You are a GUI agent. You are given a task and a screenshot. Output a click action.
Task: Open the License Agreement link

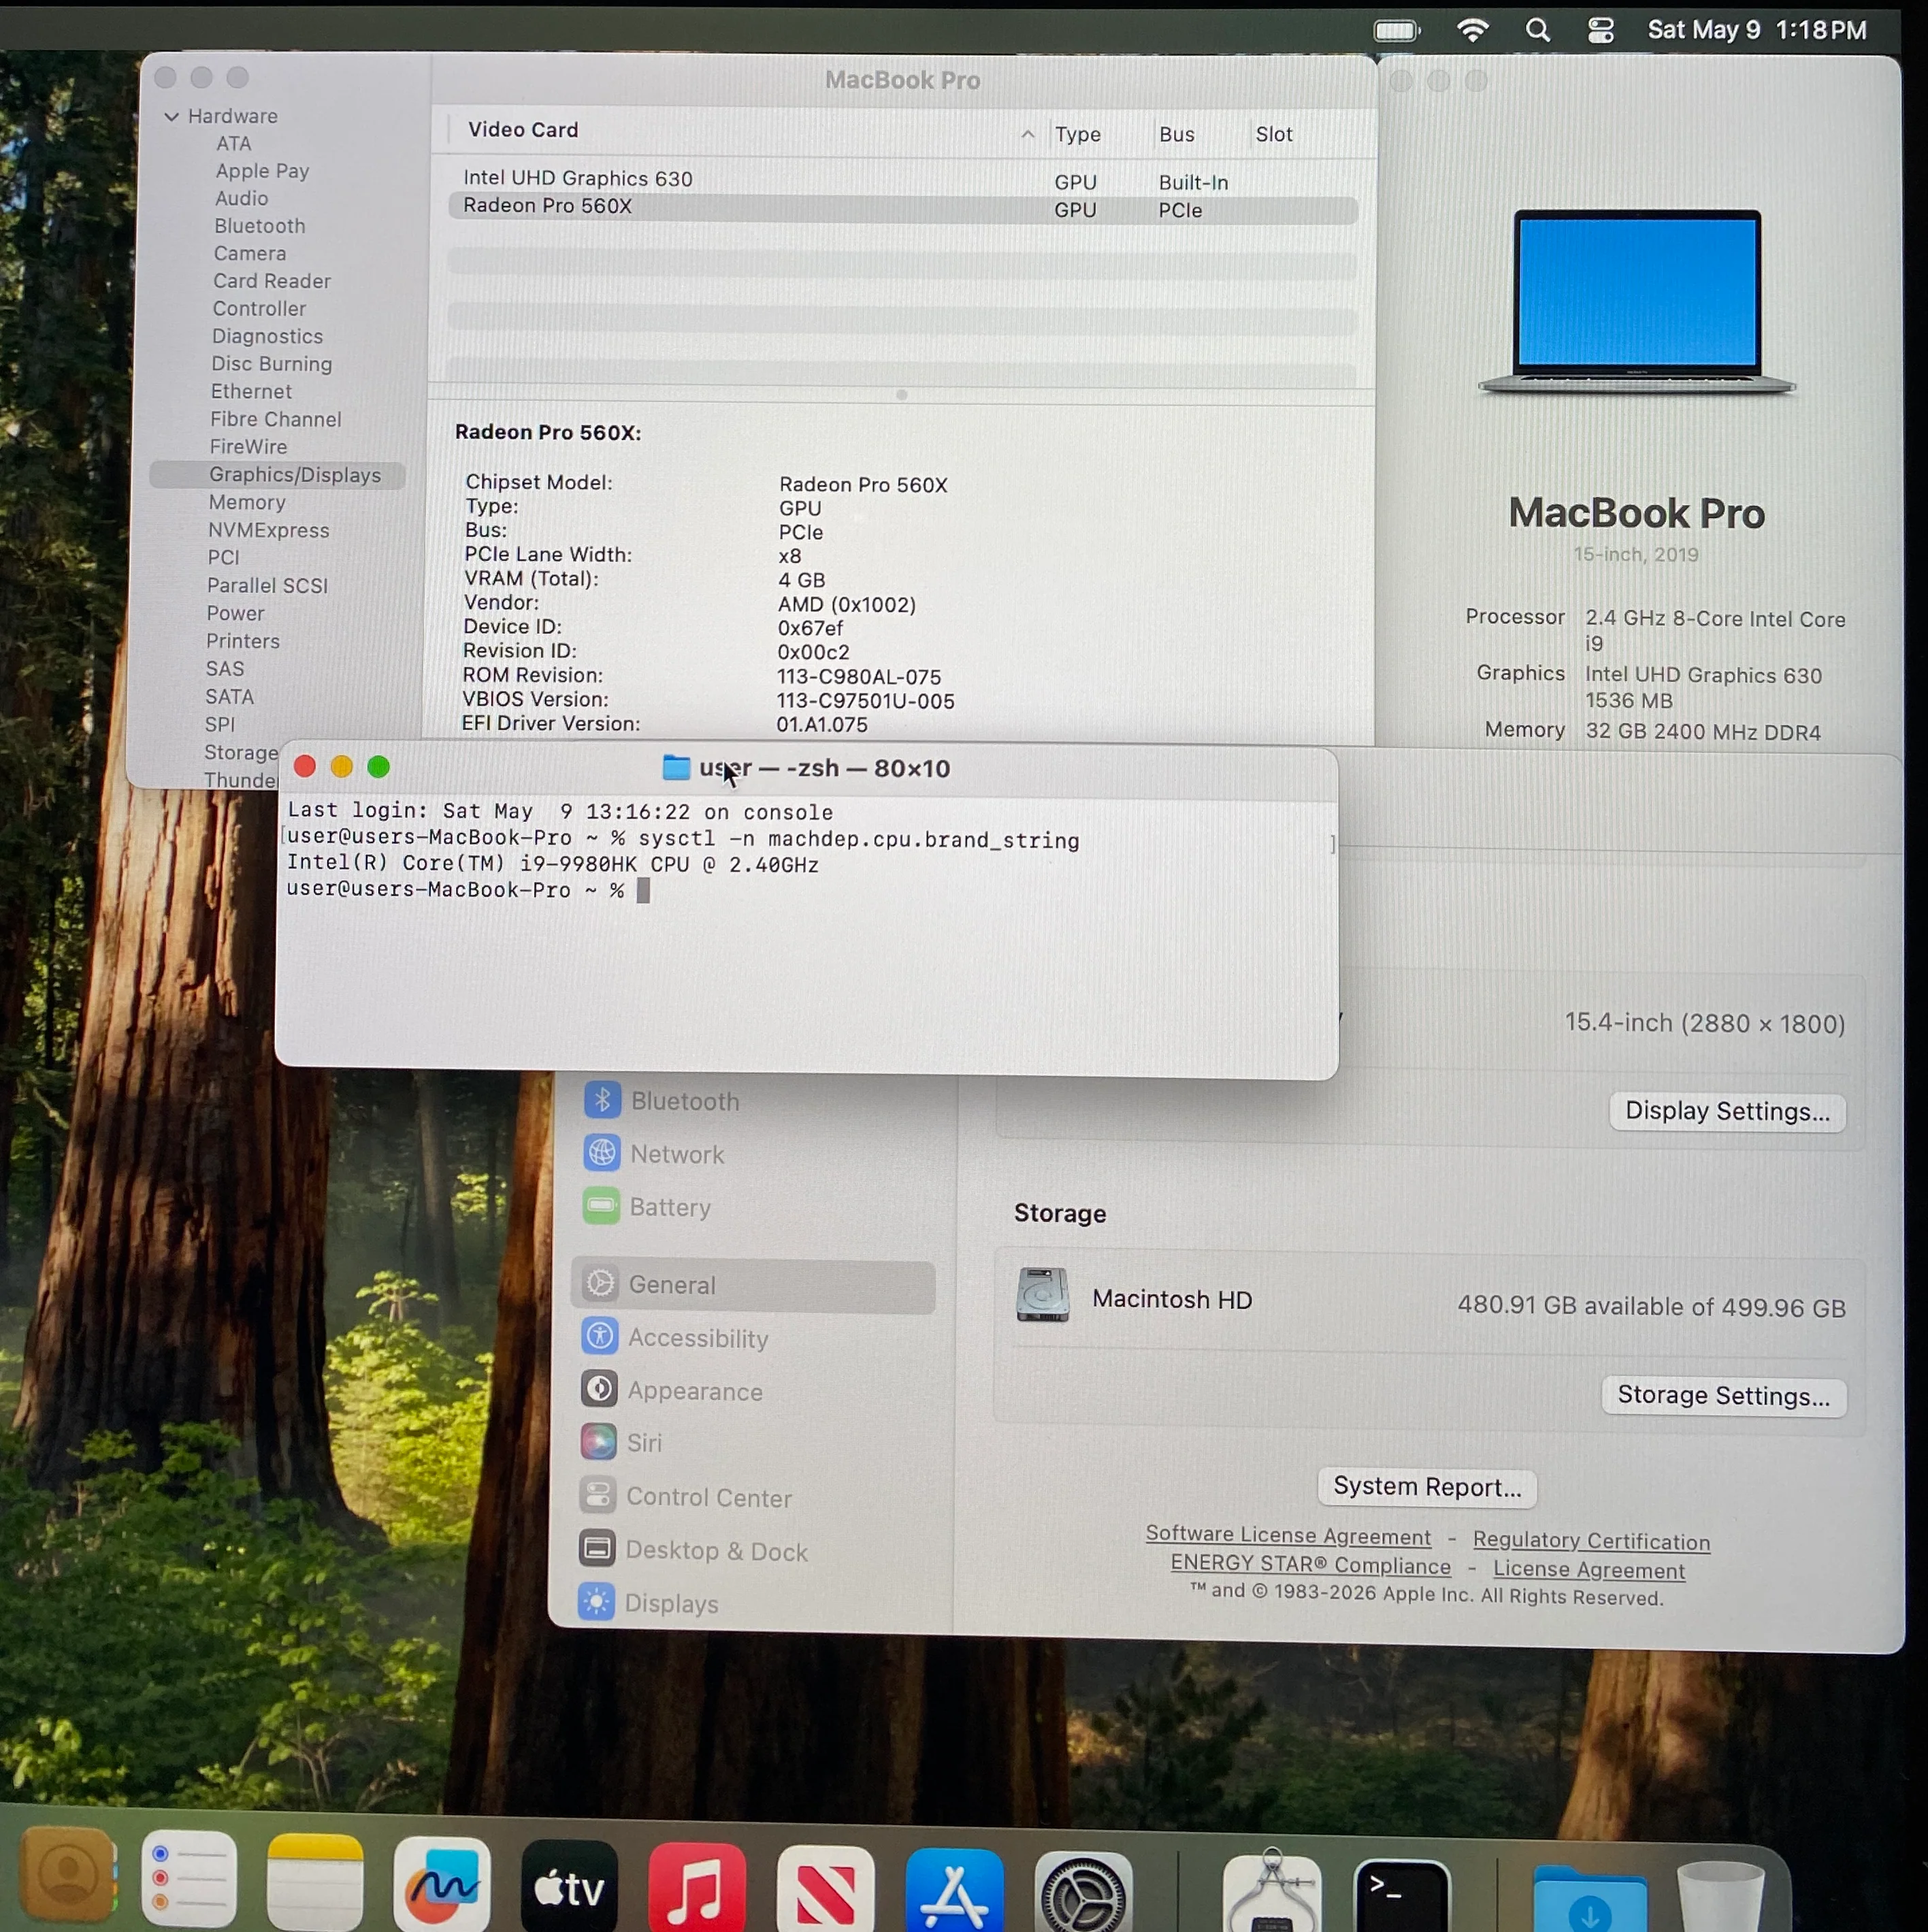click(x=1588, y=1570)
